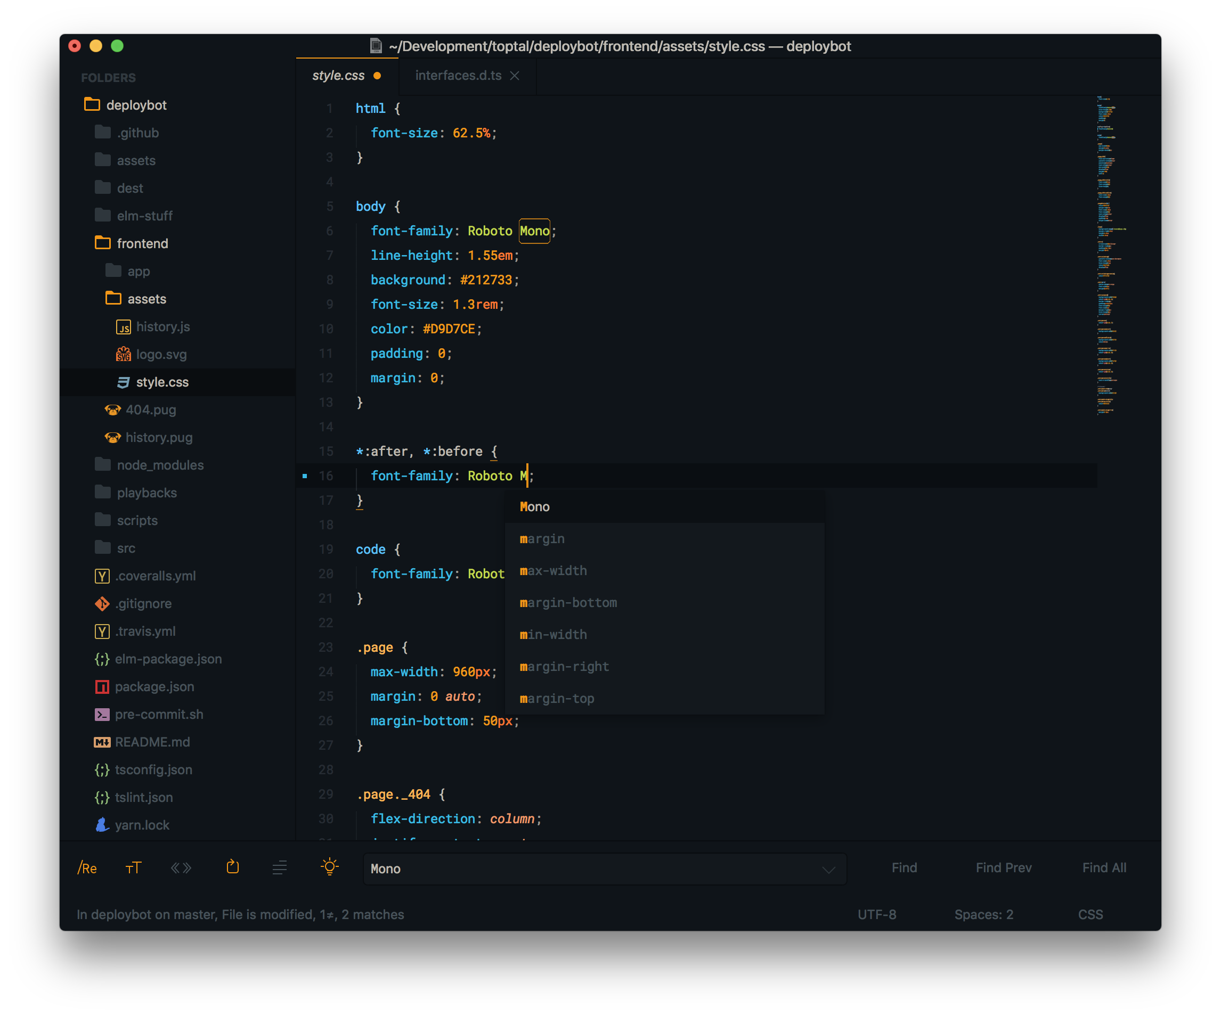Image resolution: width=1221 pixels, height=1016 pixels.
Task: Open the logo.svg file
Action: coord(161,355)
